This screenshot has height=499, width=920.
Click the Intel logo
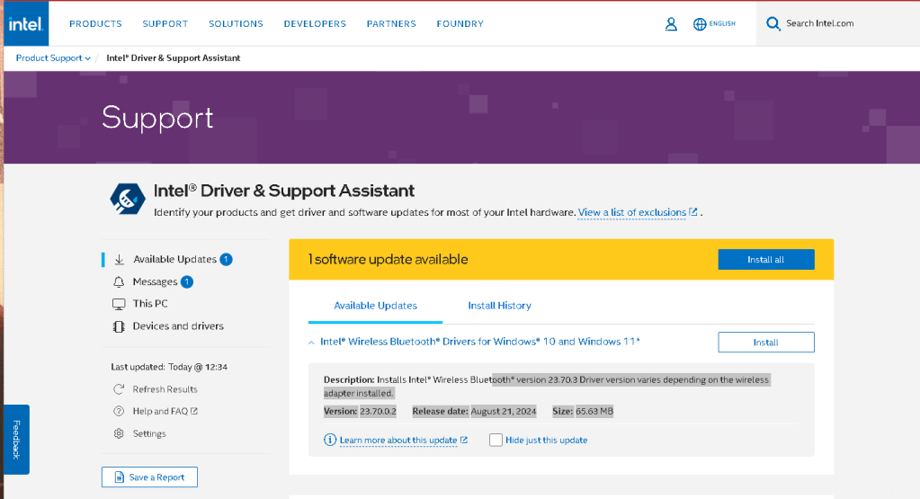click(x=26, y=23)
